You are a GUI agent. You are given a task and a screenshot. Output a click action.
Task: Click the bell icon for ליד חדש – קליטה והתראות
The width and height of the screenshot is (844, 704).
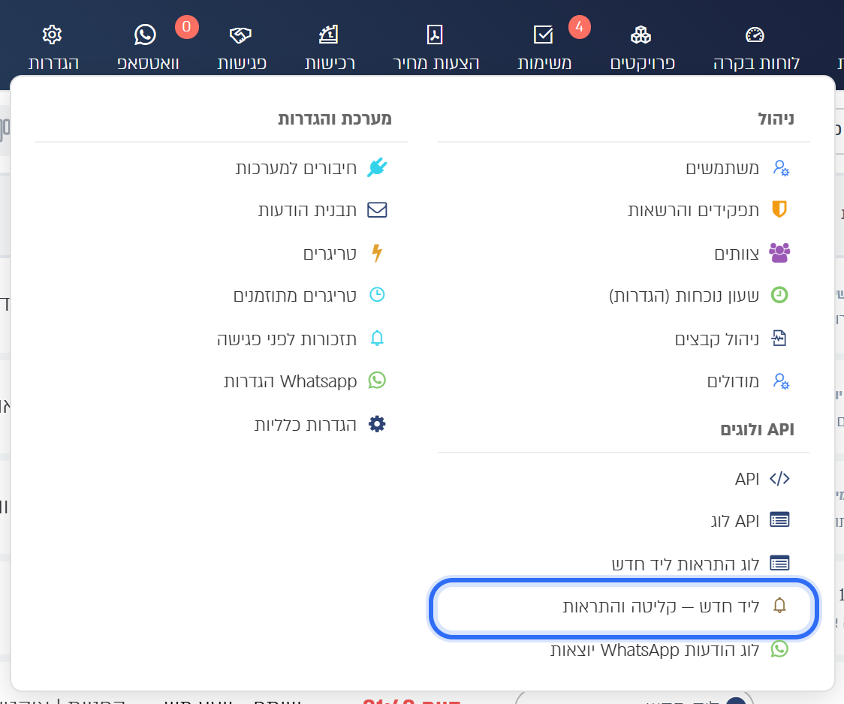tap(779, 606)
